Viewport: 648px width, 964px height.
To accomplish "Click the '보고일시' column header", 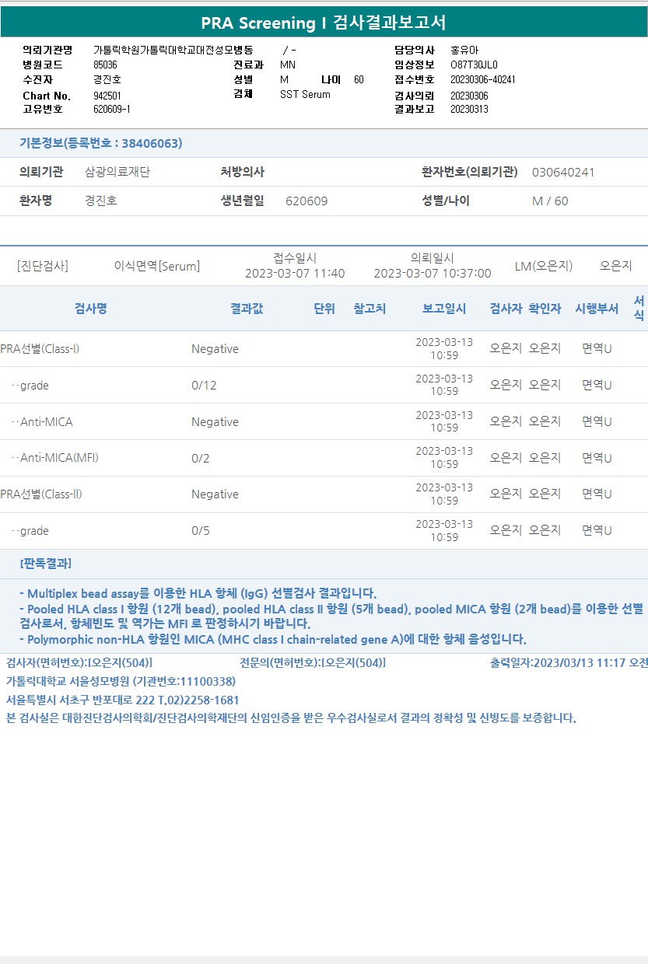I will (444, 309).
